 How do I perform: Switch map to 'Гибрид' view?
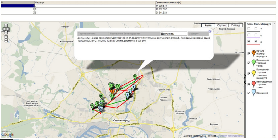click(x=236, y=25)
